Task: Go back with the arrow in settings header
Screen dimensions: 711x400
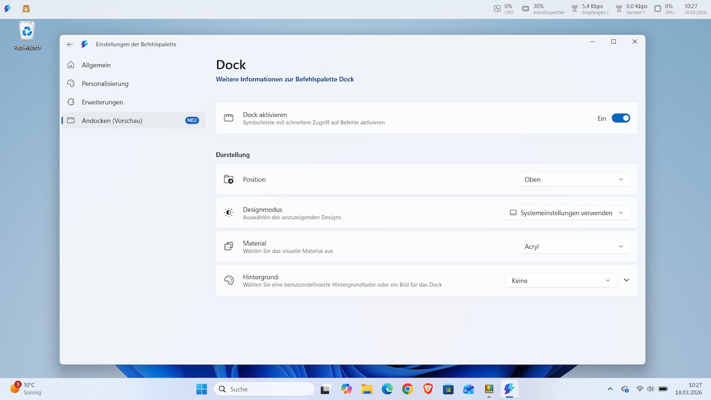Action: click(70, 44)
